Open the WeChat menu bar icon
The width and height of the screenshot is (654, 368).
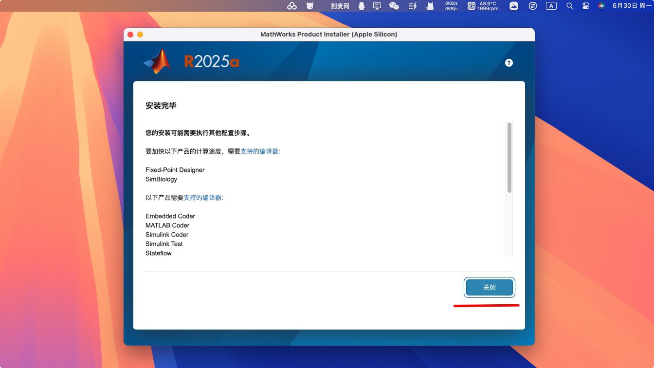394,6
